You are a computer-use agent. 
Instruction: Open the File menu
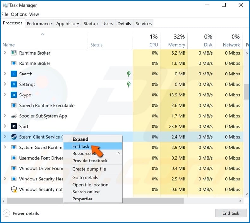pos(5,14)
